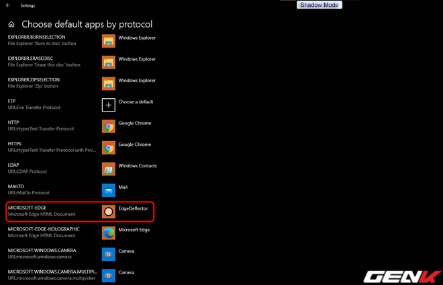This screenshot has height=285, width=443.
Task: Click Camera label in multipicker row
Action: coord(126,272)
